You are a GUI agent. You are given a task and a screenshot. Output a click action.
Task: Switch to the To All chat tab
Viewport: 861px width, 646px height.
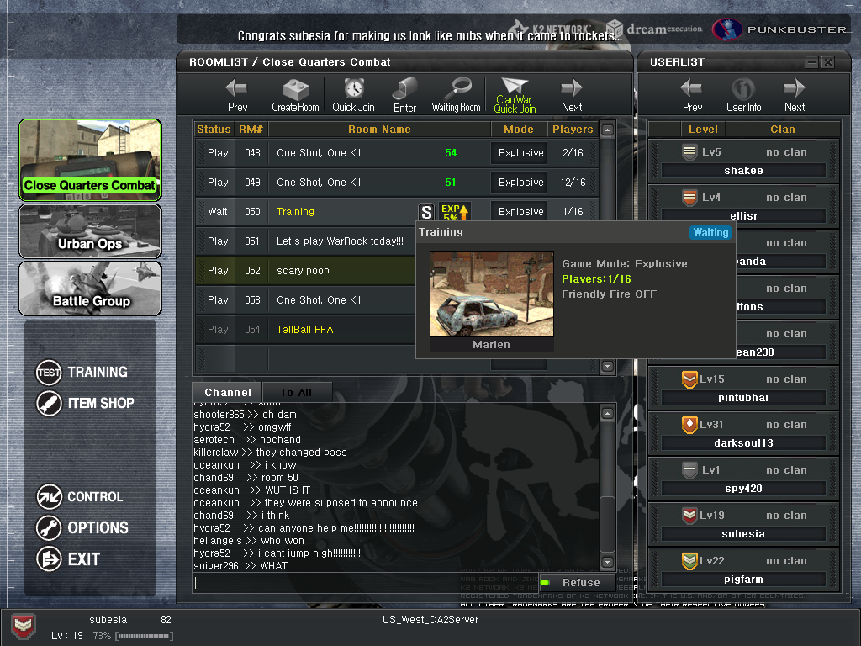pos(297,392)
